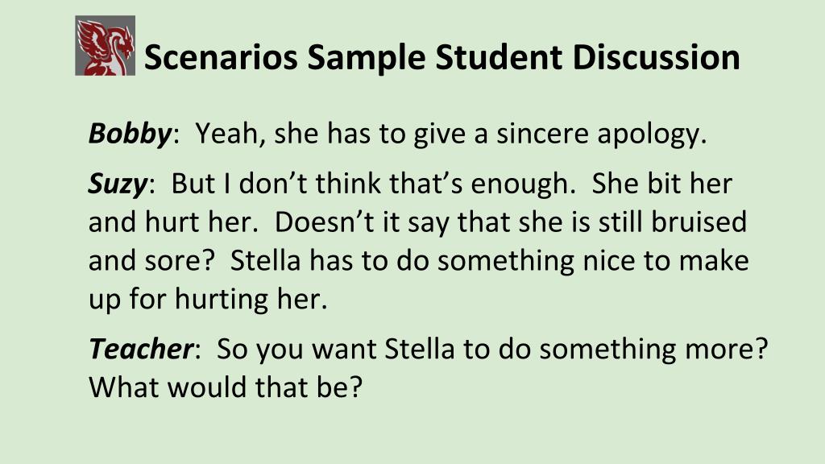Select the speaker name 'Suzy'

pos(118,184)
